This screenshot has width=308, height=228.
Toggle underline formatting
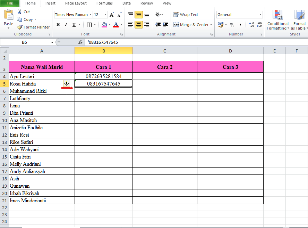click(x=73, y=25)
